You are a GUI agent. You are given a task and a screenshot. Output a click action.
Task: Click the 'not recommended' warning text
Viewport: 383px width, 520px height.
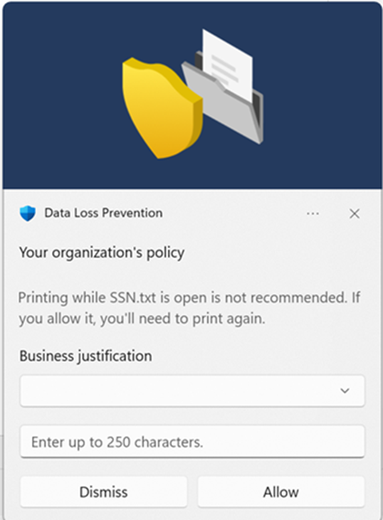click(285, 297)
